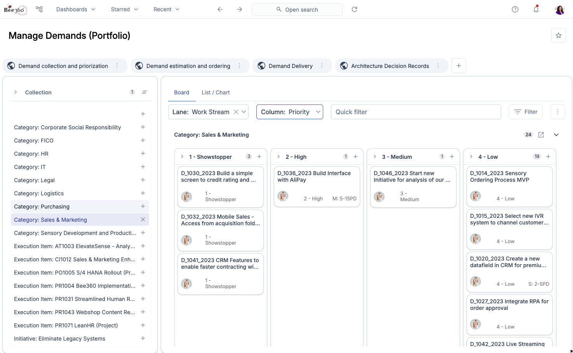Expand the 1 - Showstopper column
Screen dimensions: 573x353
[182, 157]
